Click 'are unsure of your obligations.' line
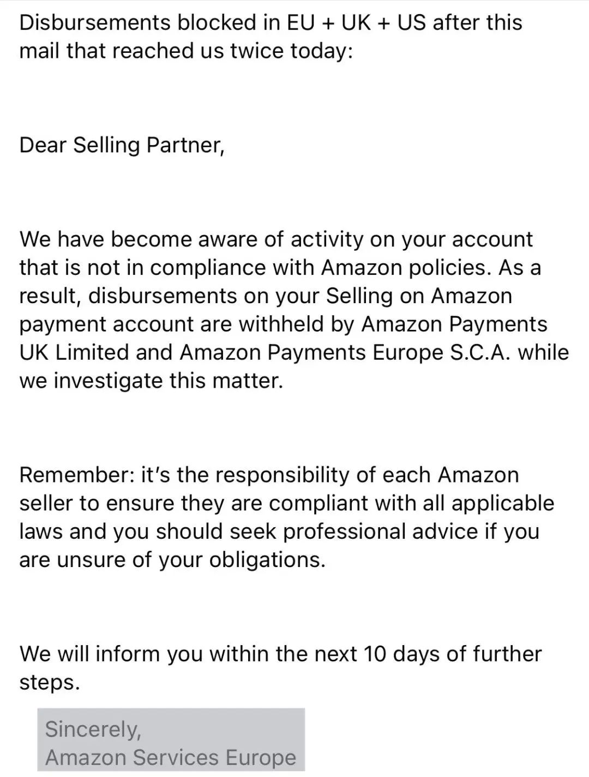This screenshot has width=589, height=777. click(x=172, y=560)
